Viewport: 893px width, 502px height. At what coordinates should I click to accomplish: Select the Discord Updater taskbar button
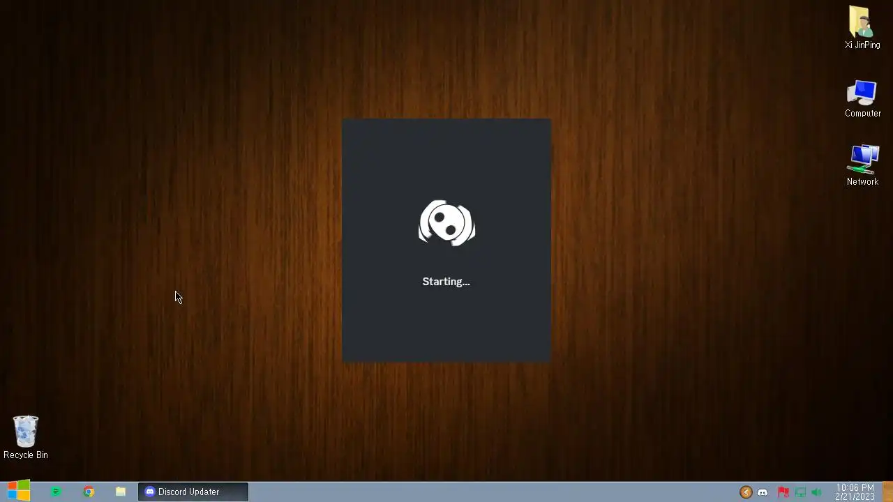click(x=193, y=492)
